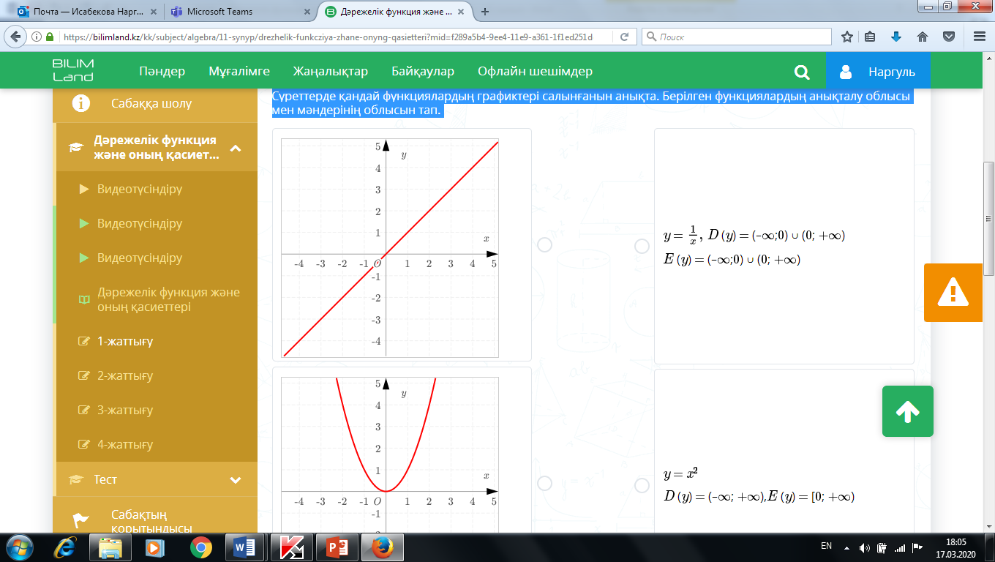Viewport: 995px width, 562px height.
Task: Switch to Word in the taskbar
Action: pyautogui.click(x=245, y=547)
